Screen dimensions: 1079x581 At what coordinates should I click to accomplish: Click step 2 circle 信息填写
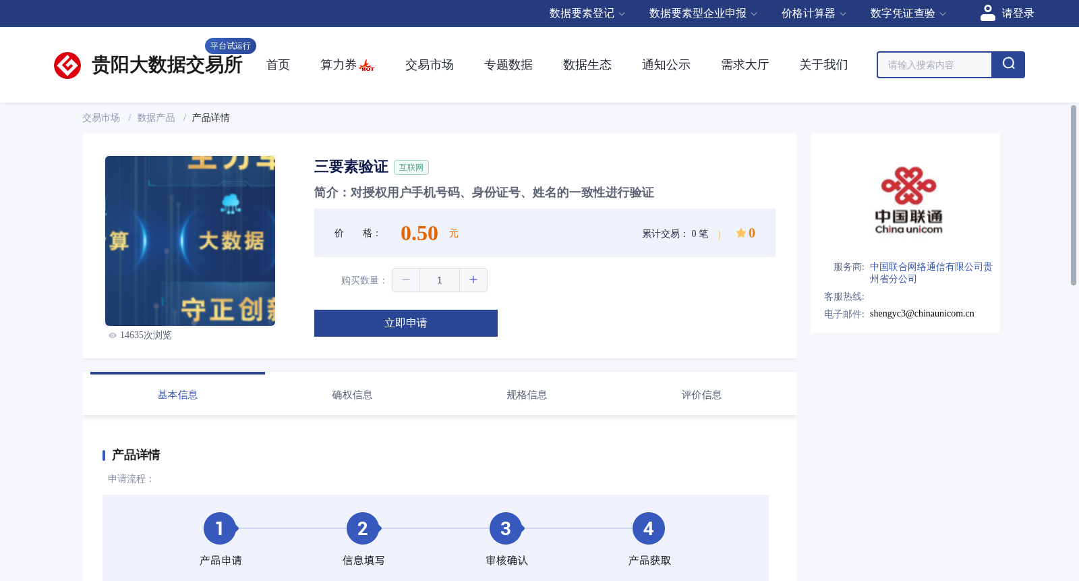363,528
